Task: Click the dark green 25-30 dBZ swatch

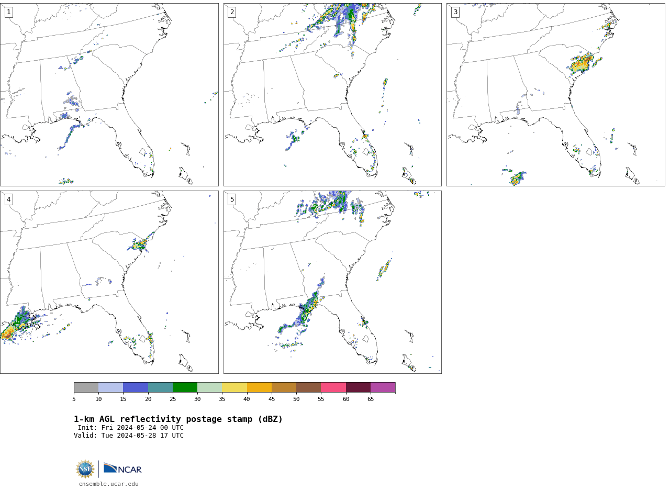Action: (185, 387)
